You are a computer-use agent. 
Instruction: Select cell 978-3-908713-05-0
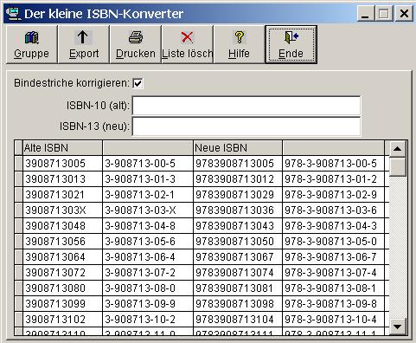pos(334,242)
